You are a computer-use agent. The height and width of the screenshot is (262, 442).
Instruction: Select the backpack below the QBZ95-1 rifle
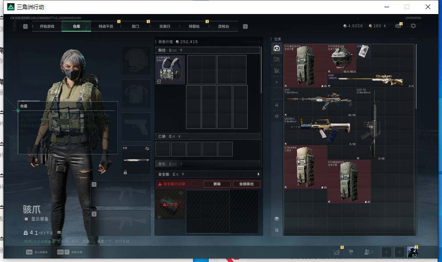[306, 167]
